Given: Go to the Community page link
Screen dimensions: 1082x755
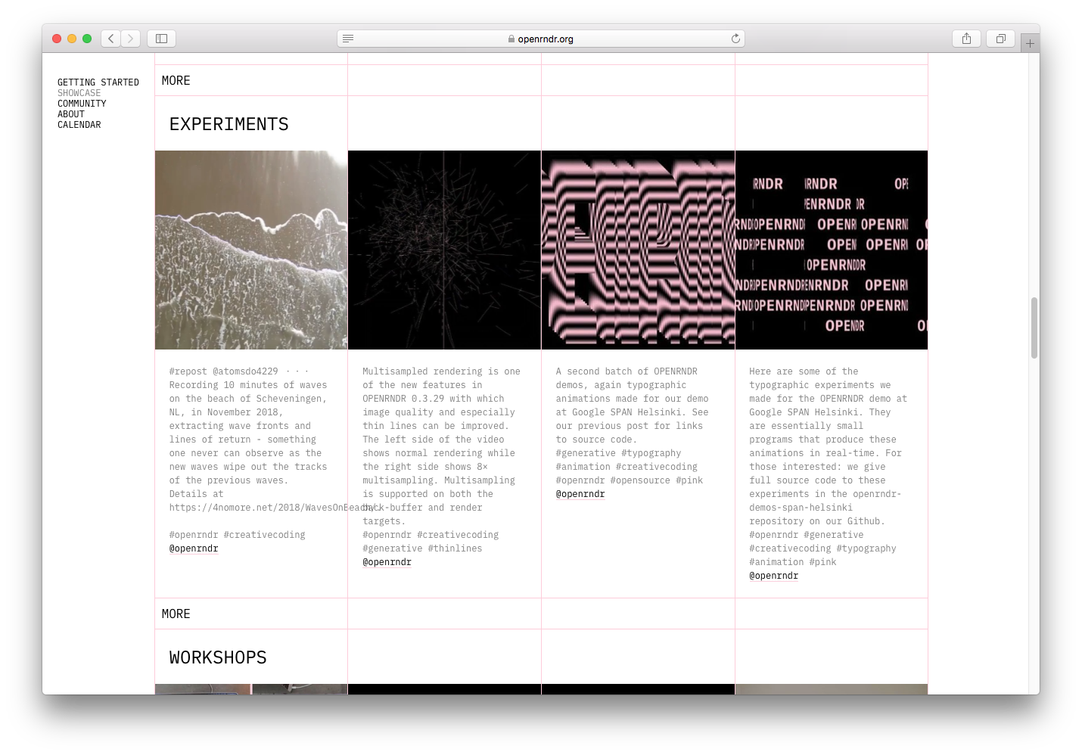Looking at the screenshot, I should (82, 104).
